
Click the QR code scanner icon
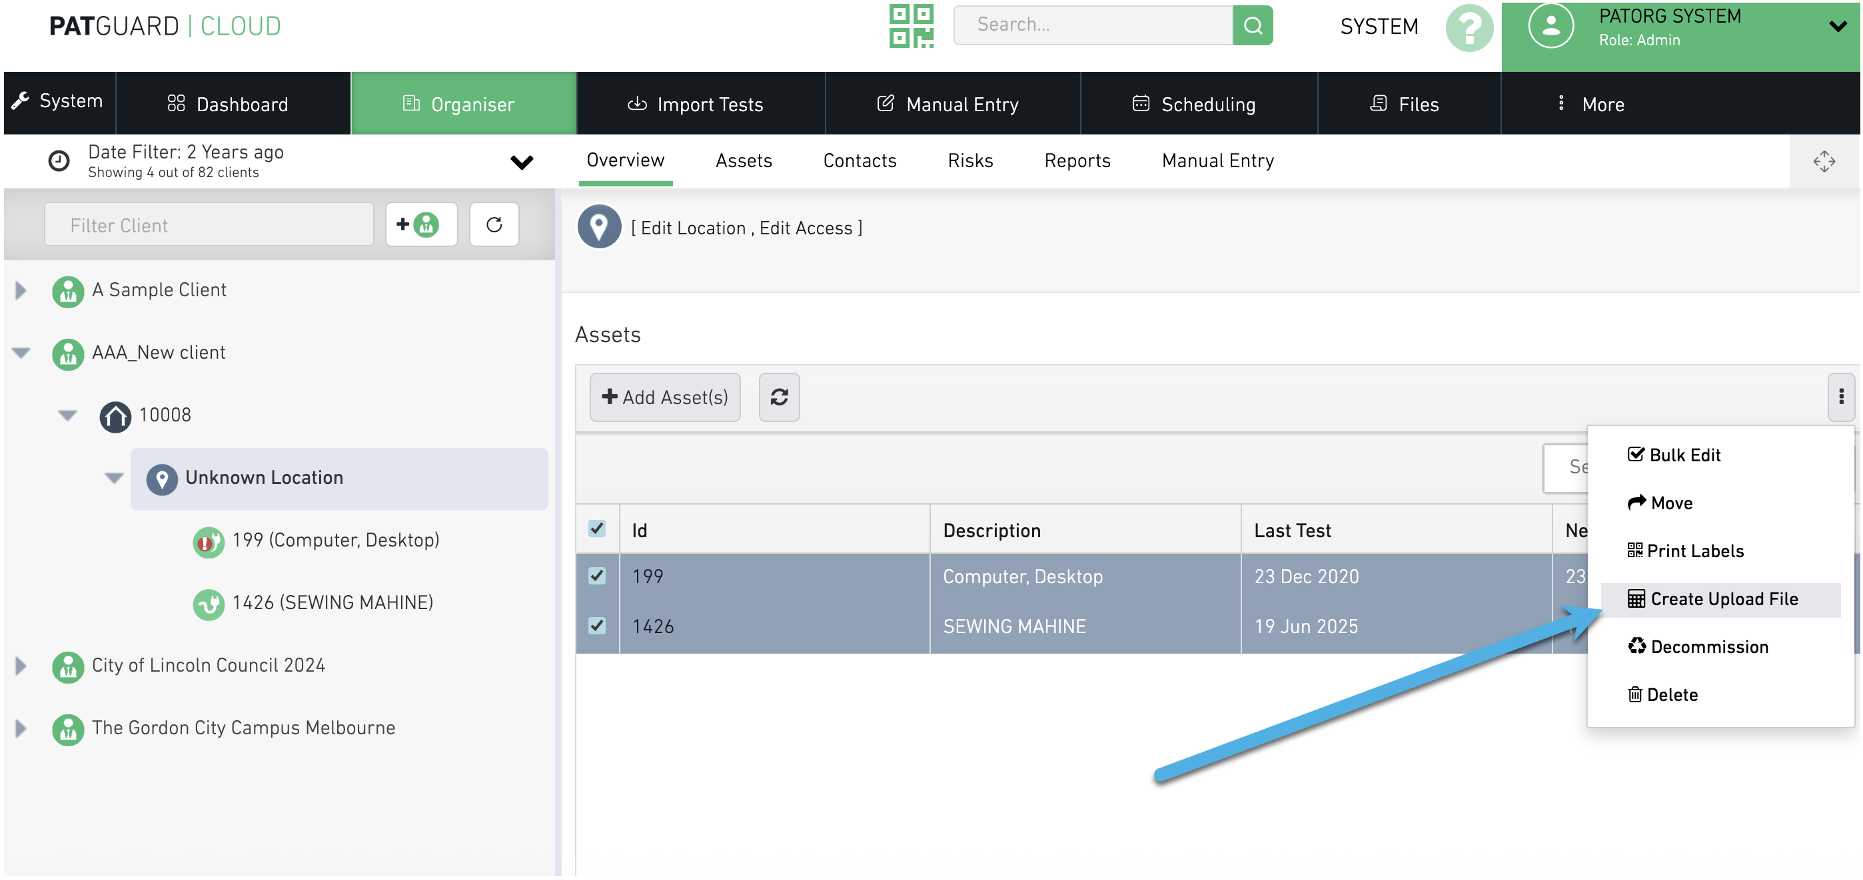[911, 26]
